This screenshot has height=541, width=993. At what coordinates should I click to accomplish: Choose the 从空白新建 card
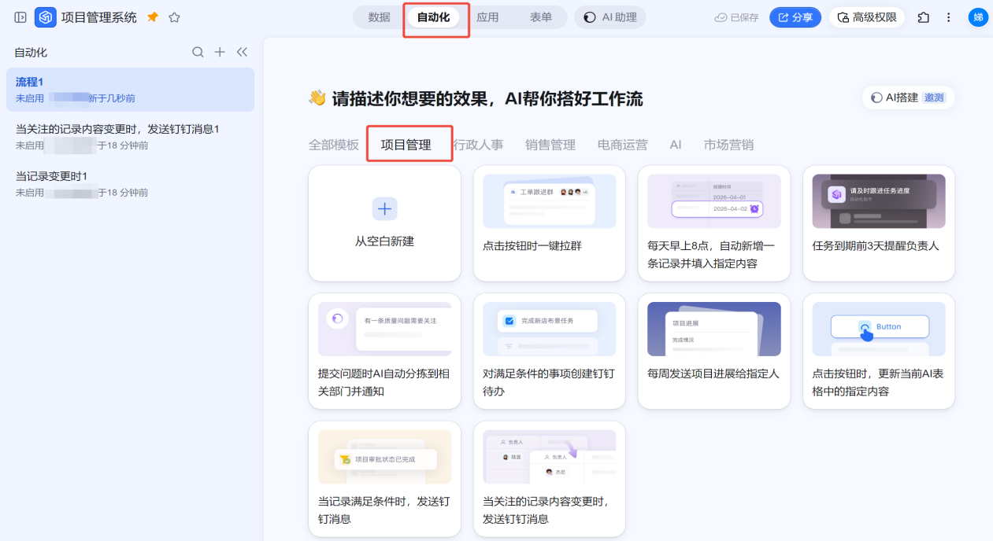pyautogui.click(x=384, y=223)
